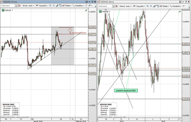Maximize the NZDUSD 30 min chart panel
The height and width of the screenshot is (122, 191).
click(x=87, y=2)
